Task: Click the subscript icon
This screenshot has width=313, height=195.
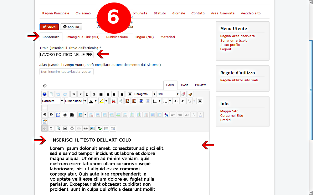Action: point(176,101)
